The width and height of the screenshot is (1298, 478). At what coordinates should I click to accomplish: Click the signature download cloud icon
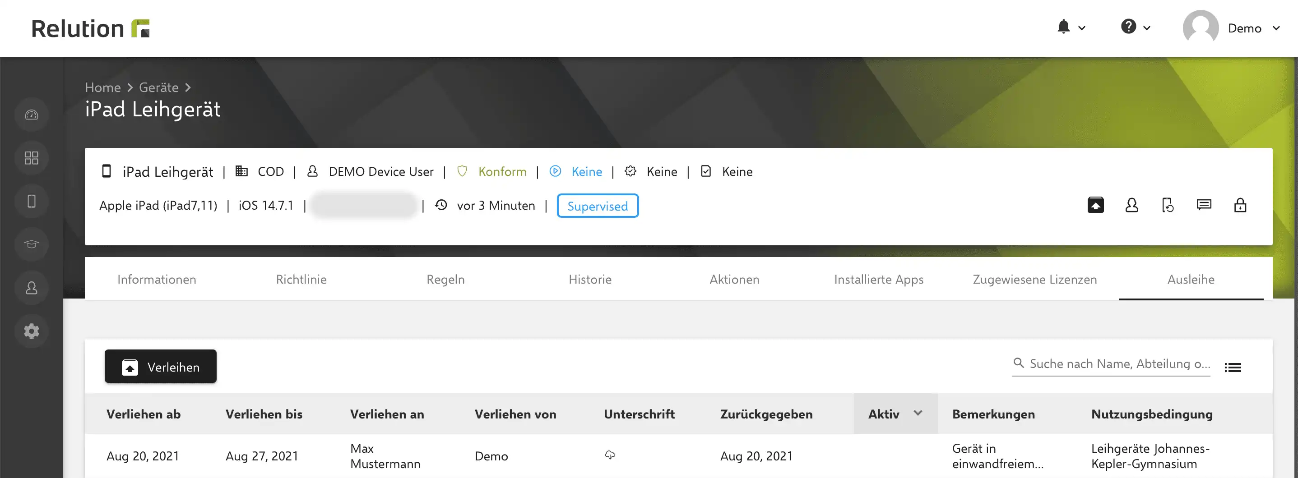point(610,455)
